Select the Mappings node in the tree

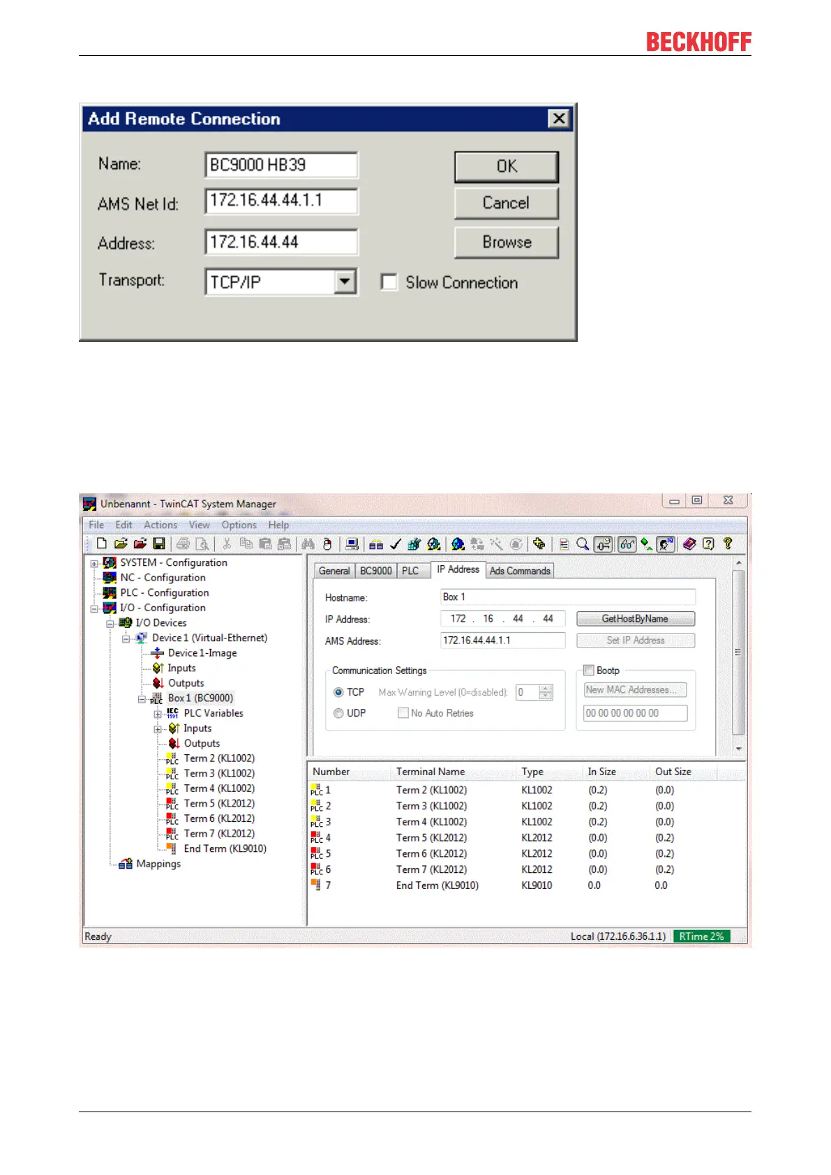coord(158,864)
